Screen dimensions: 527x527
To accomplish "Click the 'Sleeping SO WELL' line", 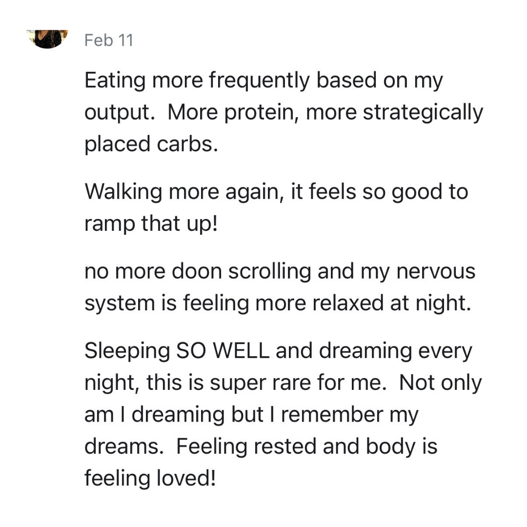I will click(278, 351).
